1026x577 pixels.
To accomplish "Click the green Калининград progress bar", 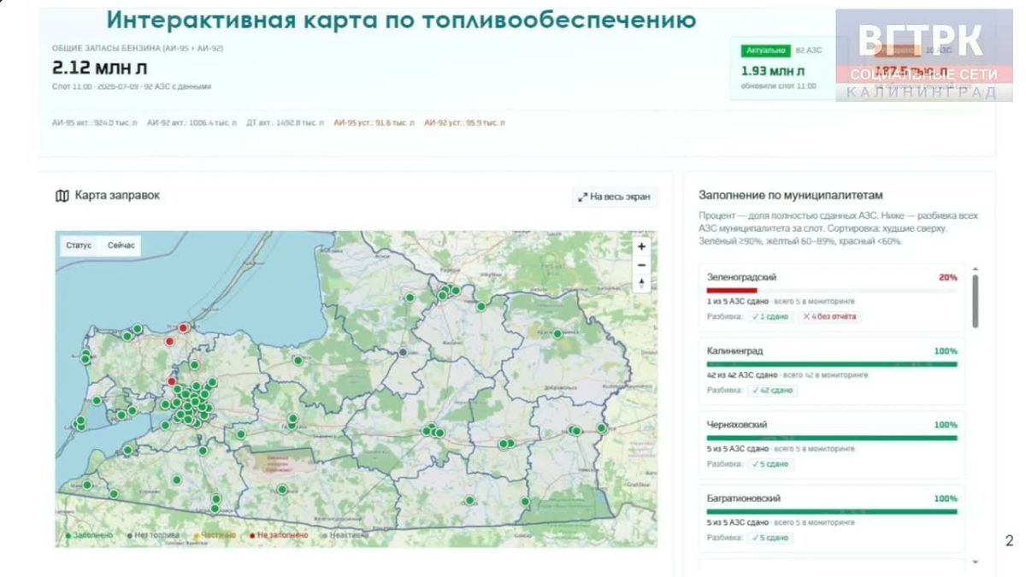I will (832, 364).
